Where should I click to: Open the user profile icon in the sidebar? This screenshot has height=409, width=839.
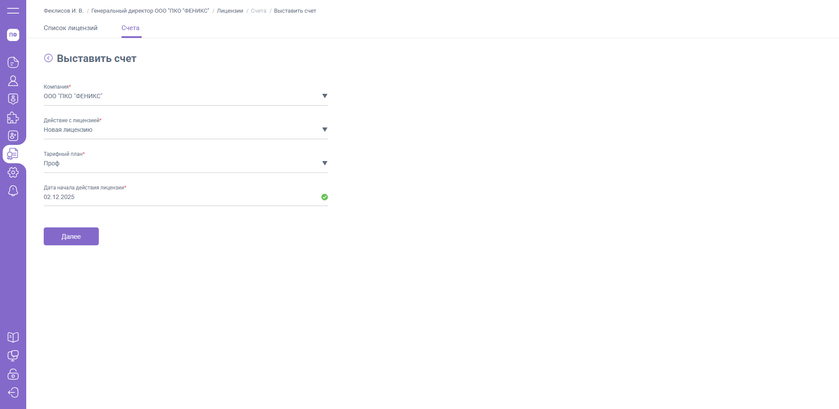coord(13,81)
